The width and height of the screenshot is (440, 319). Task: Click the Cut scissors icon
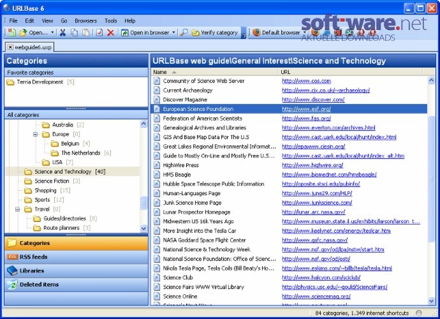pyautogui.click(x=62, y=33)
